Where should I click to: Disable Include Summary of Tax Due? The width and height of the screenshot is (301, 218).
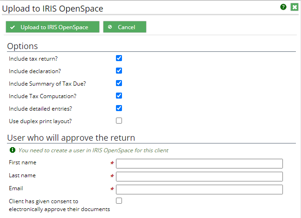click(x=119, y=83)
